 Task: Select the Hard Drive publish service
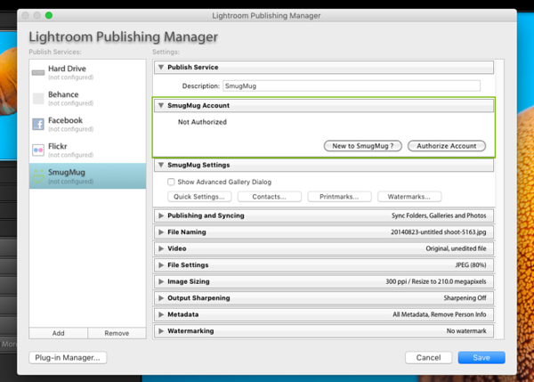87,73
